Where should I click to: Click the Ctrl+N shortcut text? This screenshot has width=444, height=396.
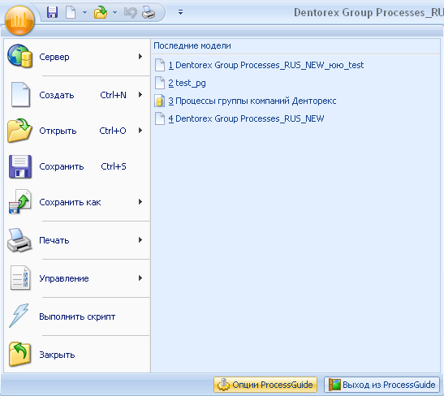coord(114,95)
